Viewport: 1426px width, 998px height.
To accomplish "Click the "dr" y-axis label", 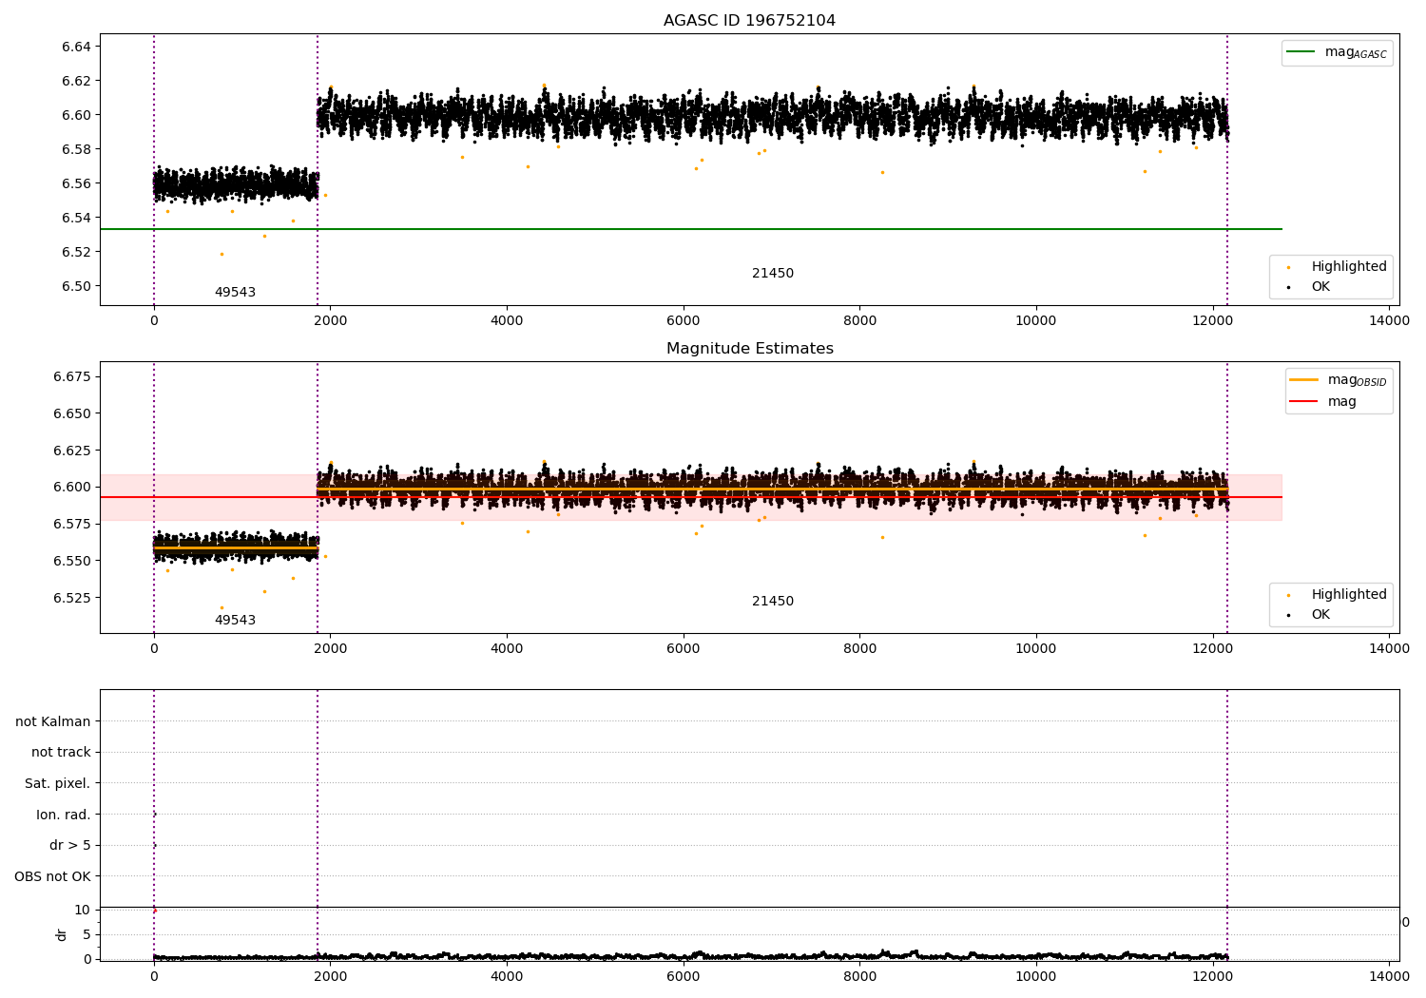I will click(62, 934).
